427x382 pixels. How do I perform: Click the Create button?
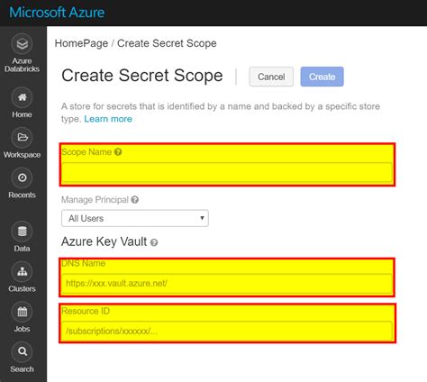click(x=322, y=77)
